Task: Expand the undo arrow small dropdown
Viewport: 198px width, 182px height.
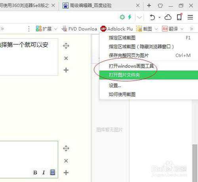Action: pos(160,17)
